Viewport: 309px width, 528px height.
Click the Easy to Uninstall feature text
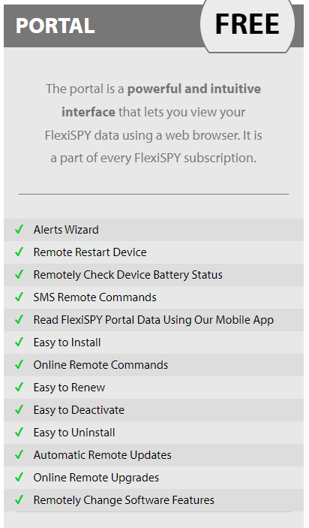tap(74, 433)
